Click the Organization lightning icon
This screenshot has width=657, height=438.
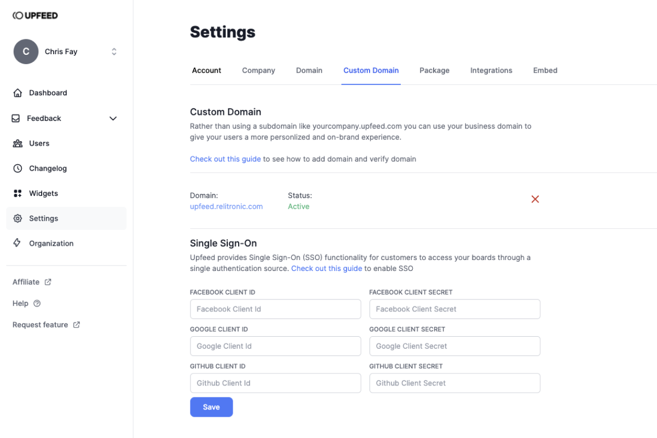[17, 243]
